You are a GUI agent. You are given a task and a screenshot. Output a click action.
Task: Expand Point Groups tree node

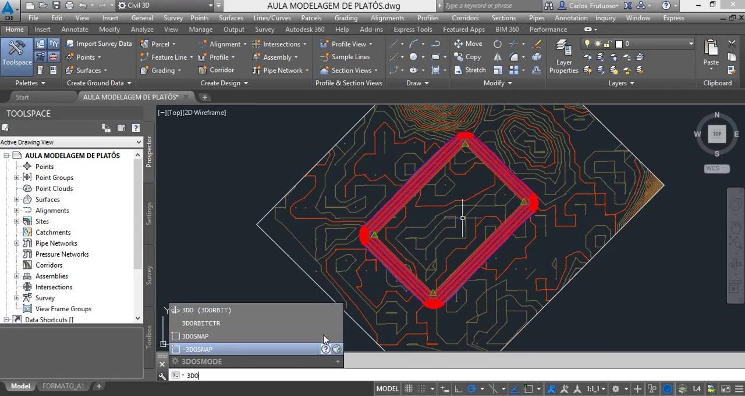(17, 178)
